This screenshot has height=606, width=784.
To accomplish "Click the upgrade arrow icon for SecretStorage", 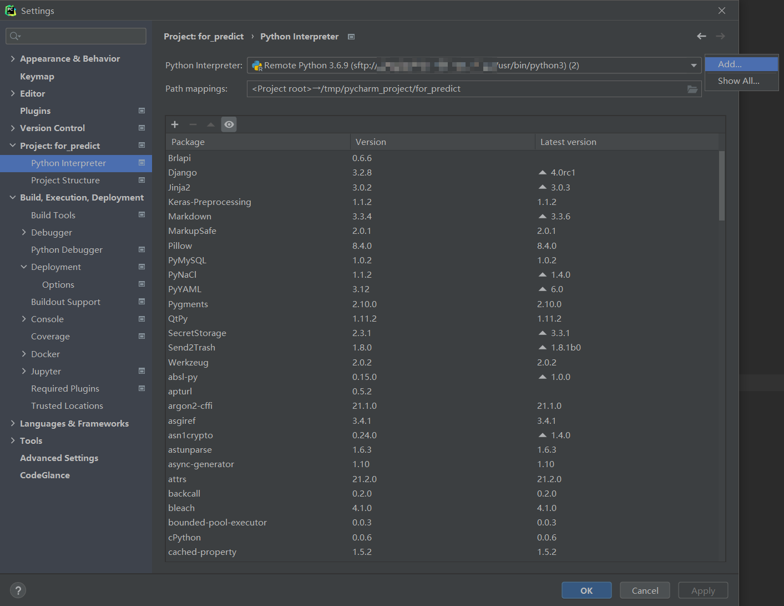I will 543,333.
